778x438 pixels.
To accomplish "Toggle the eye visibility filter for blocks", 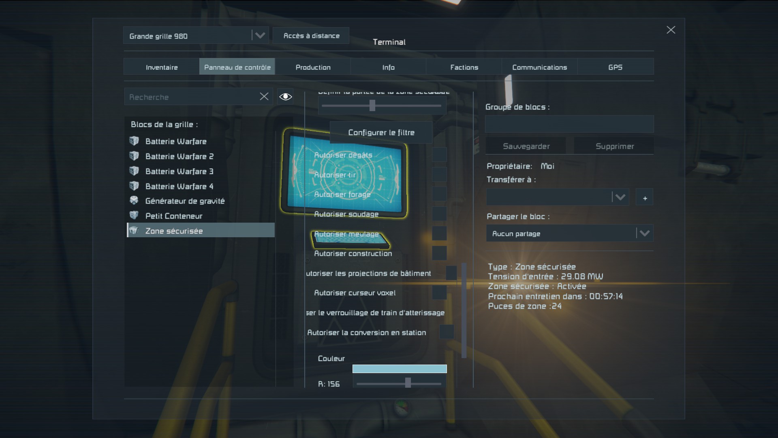I will point(285,97).
